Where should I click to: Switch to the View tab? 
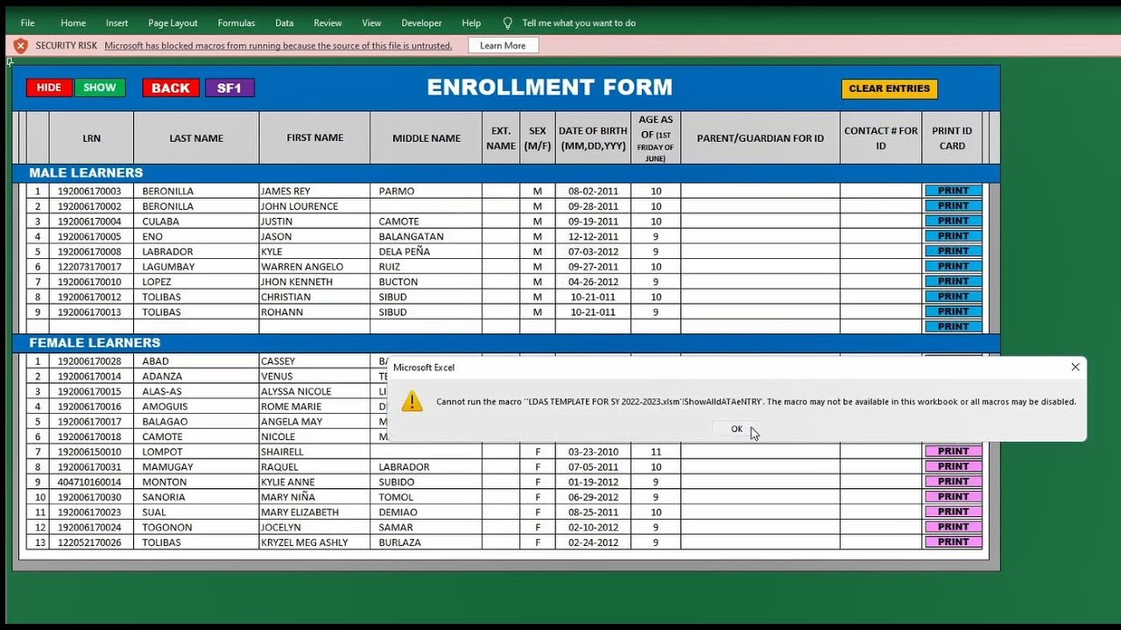371,23
